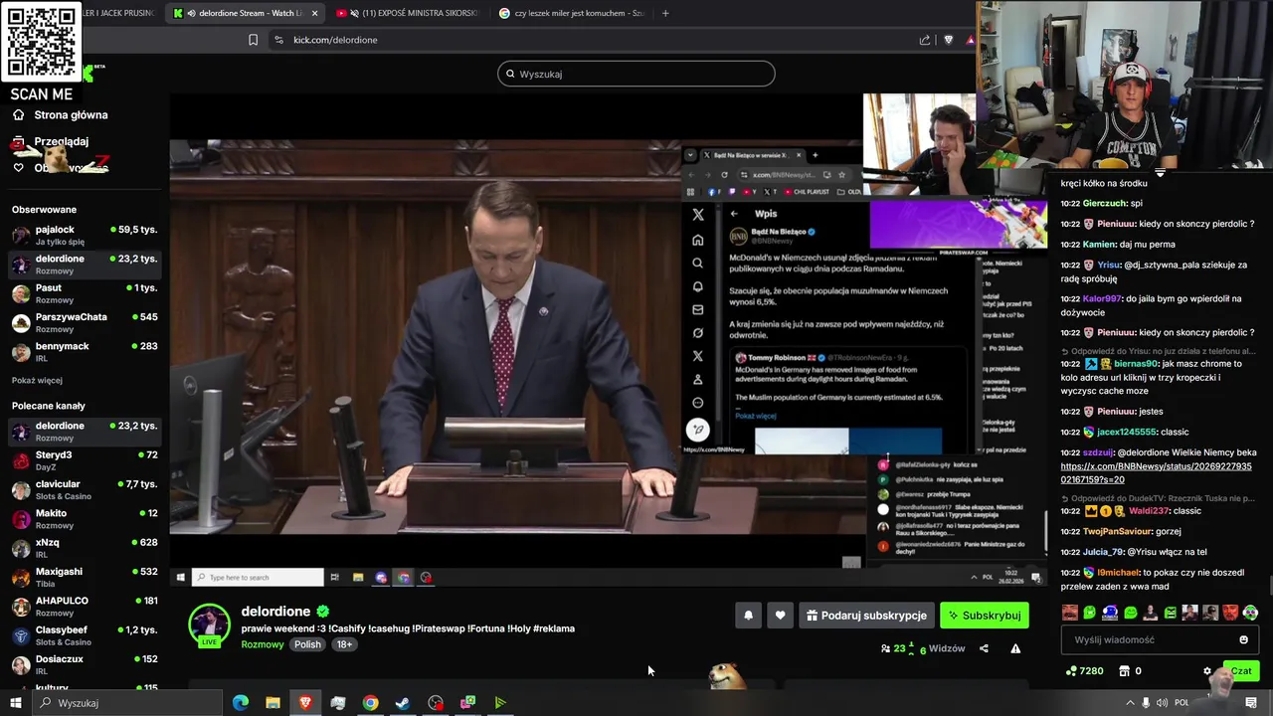Send the message with the Czat button

[1241, 671]
